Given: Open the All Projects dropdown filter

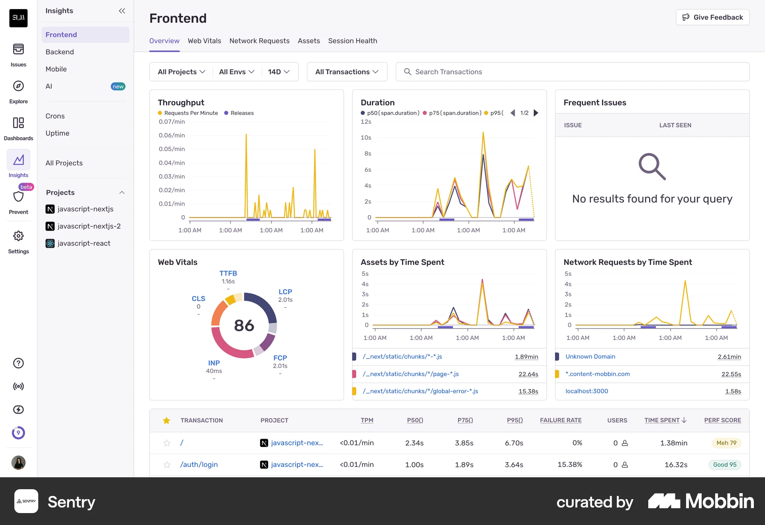Looking at the screenshot, I should [181, 72].
